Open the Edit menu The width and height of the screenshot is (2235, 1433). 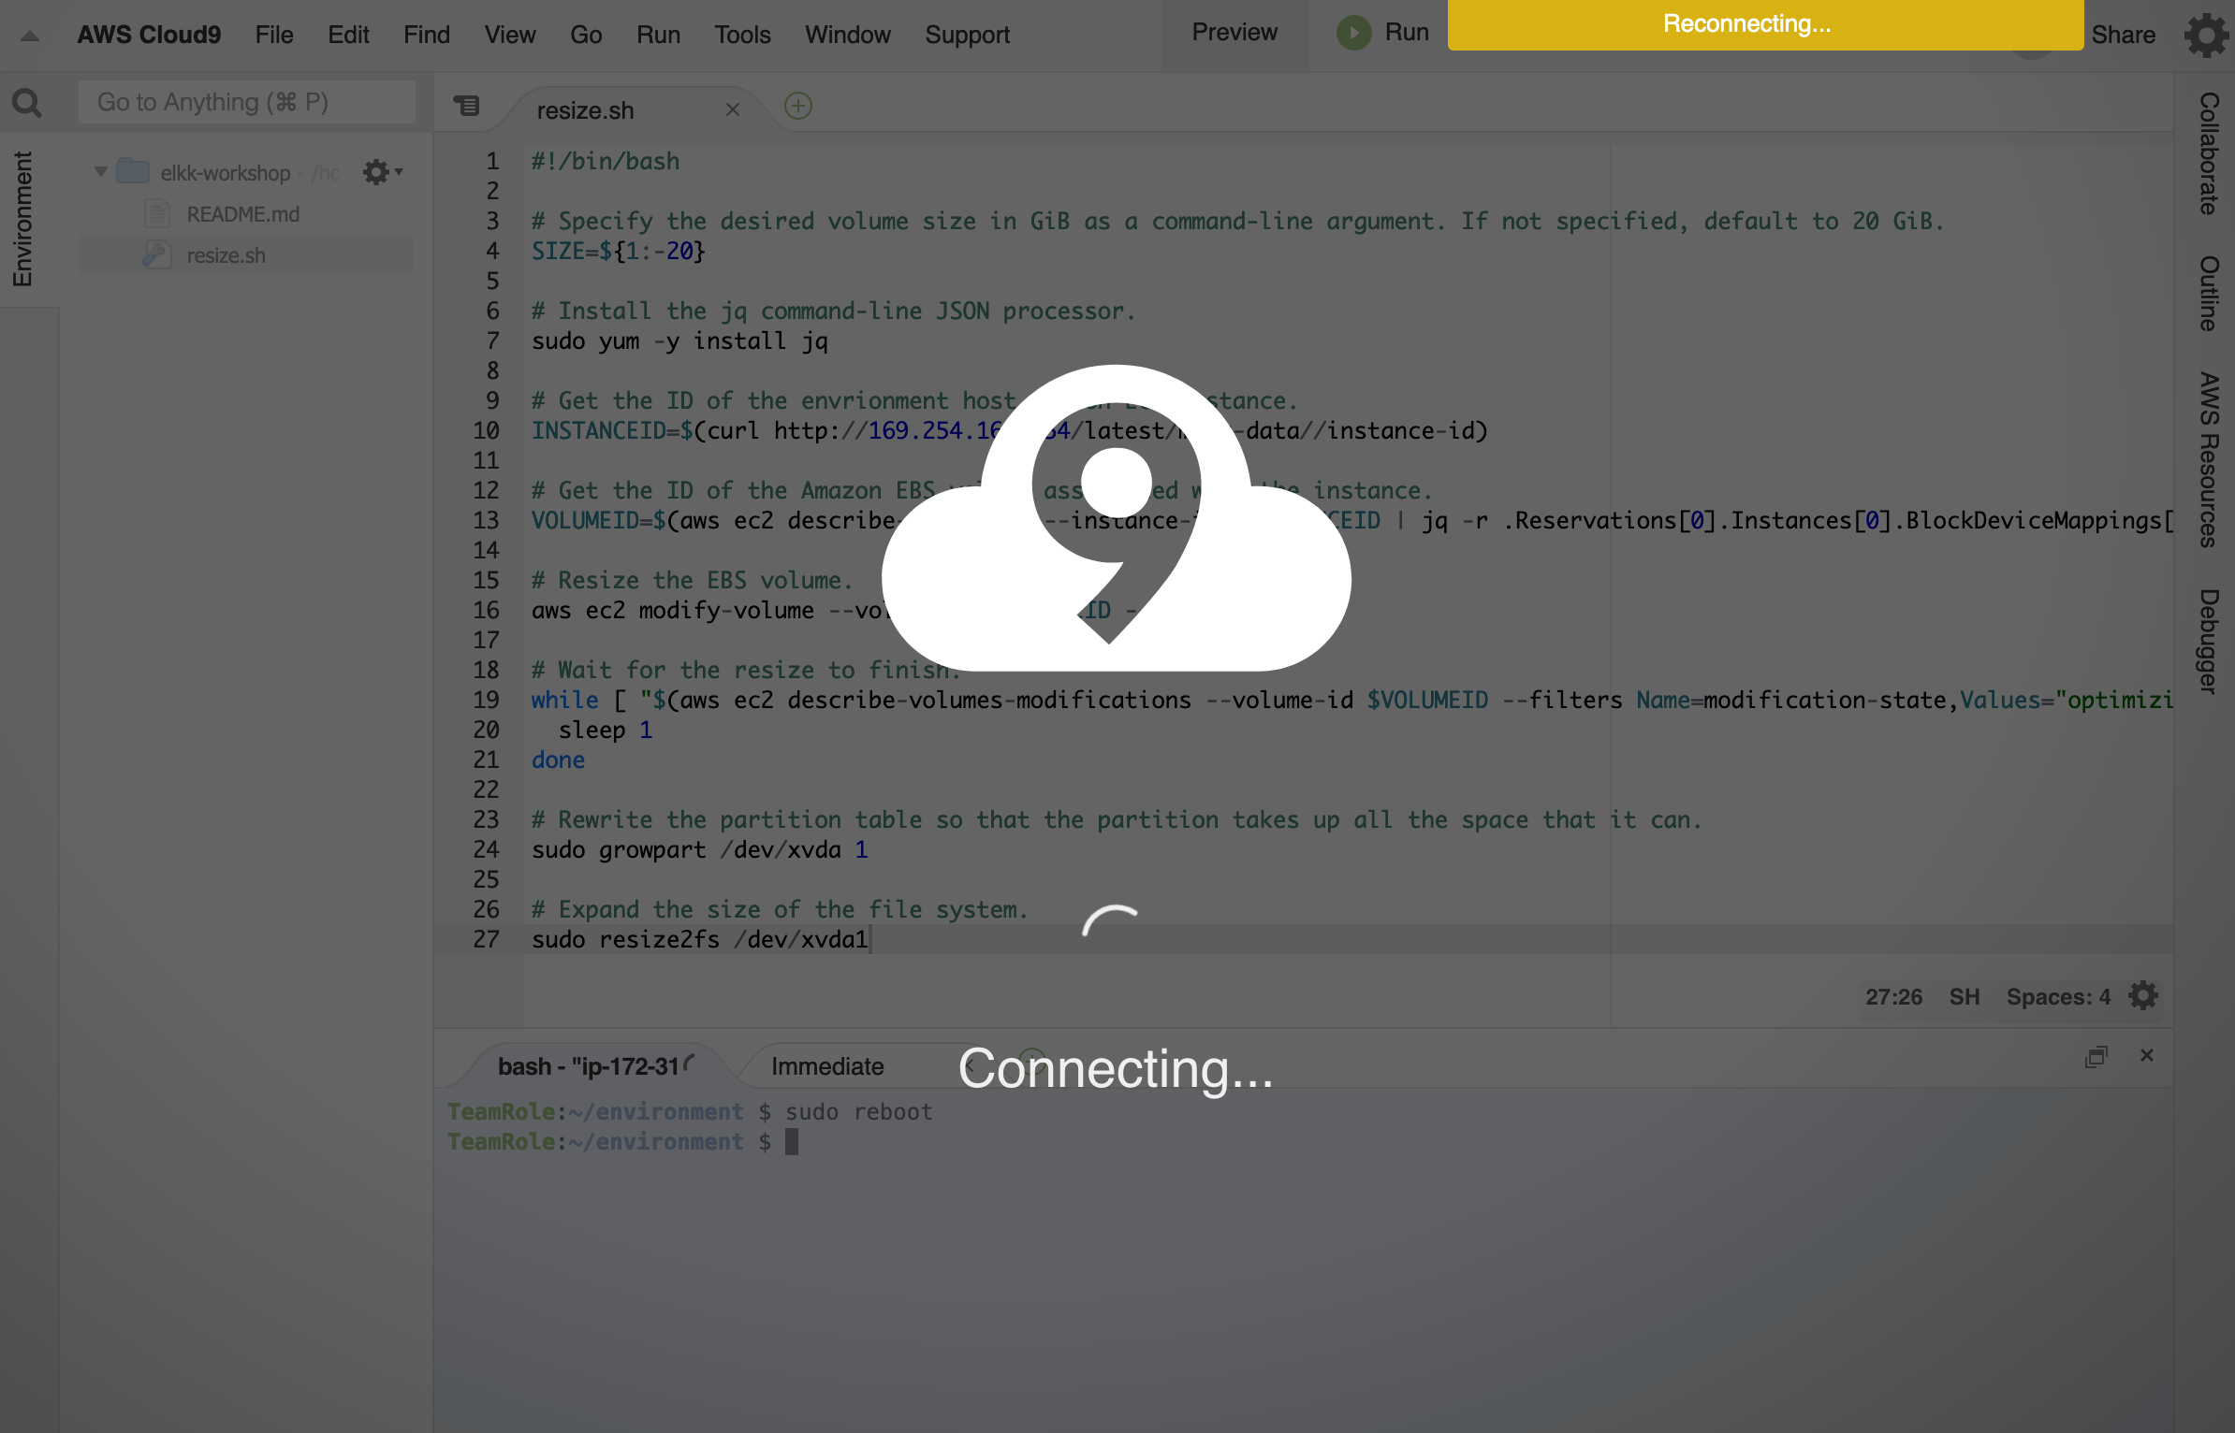(x=348, y=35)
